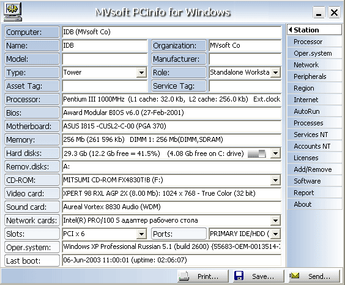The height and width of the screenshot is (285, 345).
Task: Click the Send... button
Action: (314, 276)
